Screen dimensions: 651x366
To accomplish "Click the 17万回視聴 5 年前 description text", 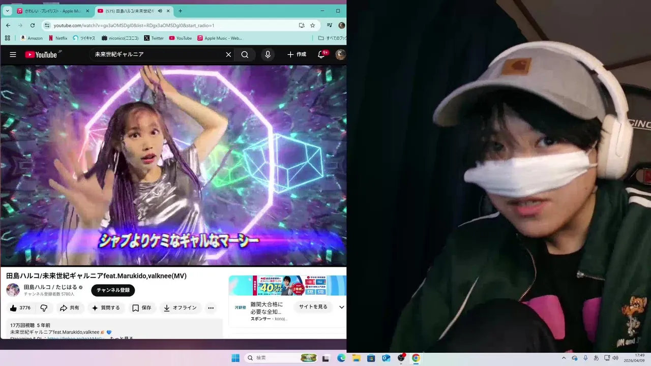I will click(31, 325).
